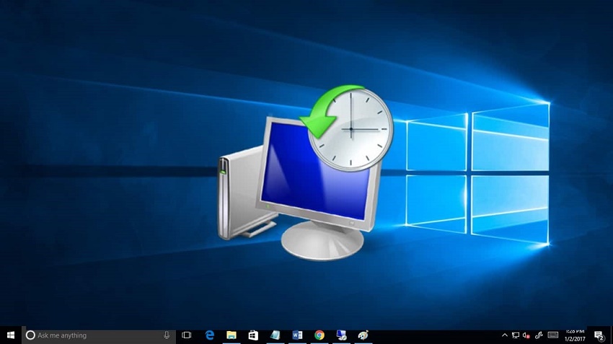The image size is (613, 344).
Task: Open Task View from the taskbar
Action: point(187,335)
